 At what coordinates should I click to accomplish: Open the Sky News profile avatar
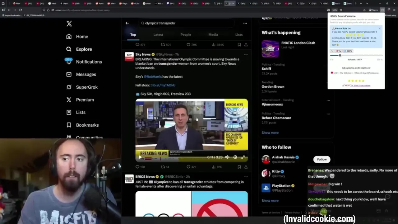(129, 56)
